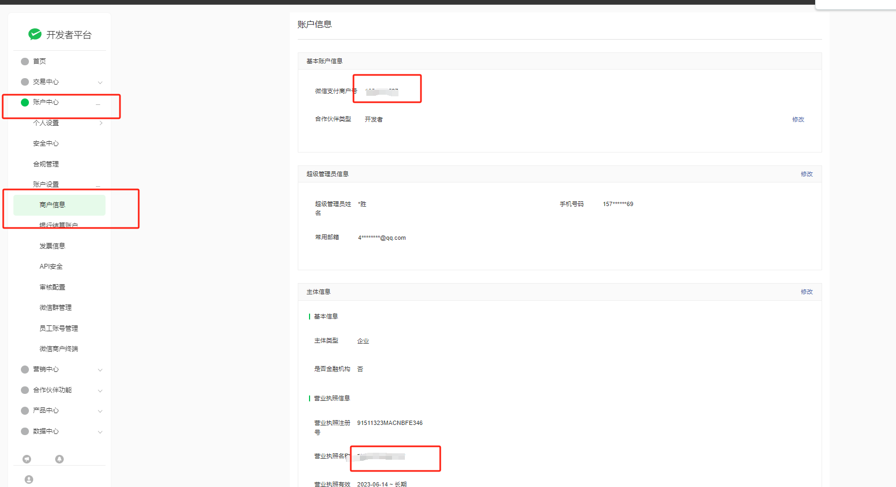896x487 pixels.
Task: Open 员工账号管理 menu item
Action: 59,329
